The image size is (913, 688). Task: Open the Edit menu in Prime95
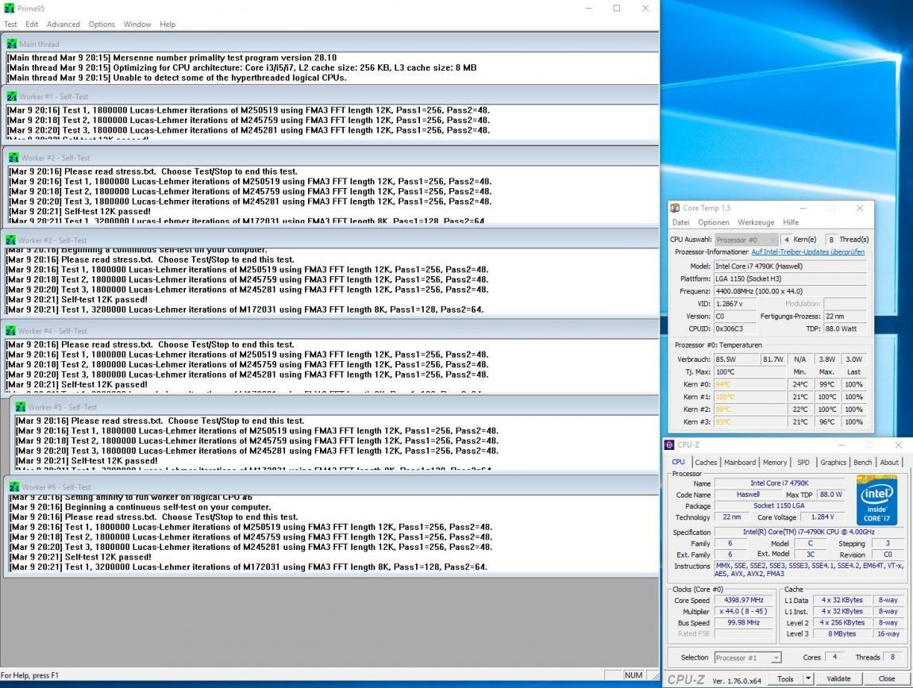(32, 25)
